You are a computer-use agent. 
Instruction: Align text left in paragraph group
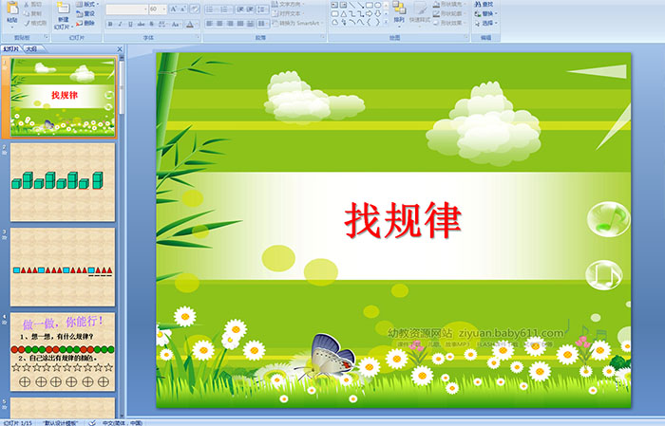[210, 24]
